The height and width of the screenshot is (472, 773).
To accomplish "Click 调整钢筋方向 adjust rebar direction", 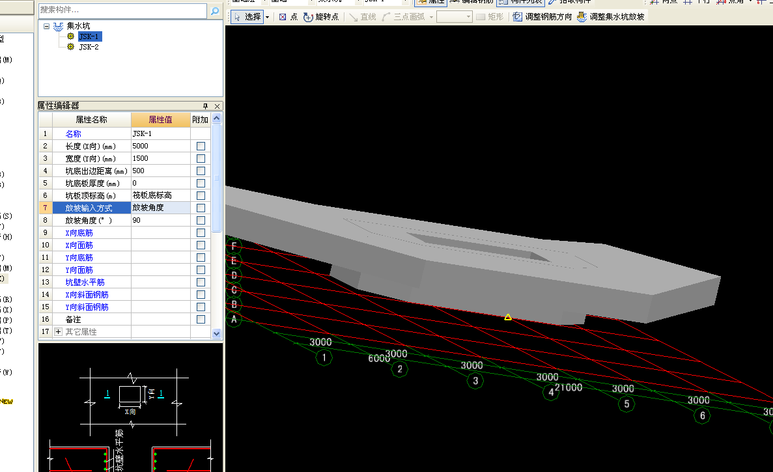I will click(x=542, y=17).
